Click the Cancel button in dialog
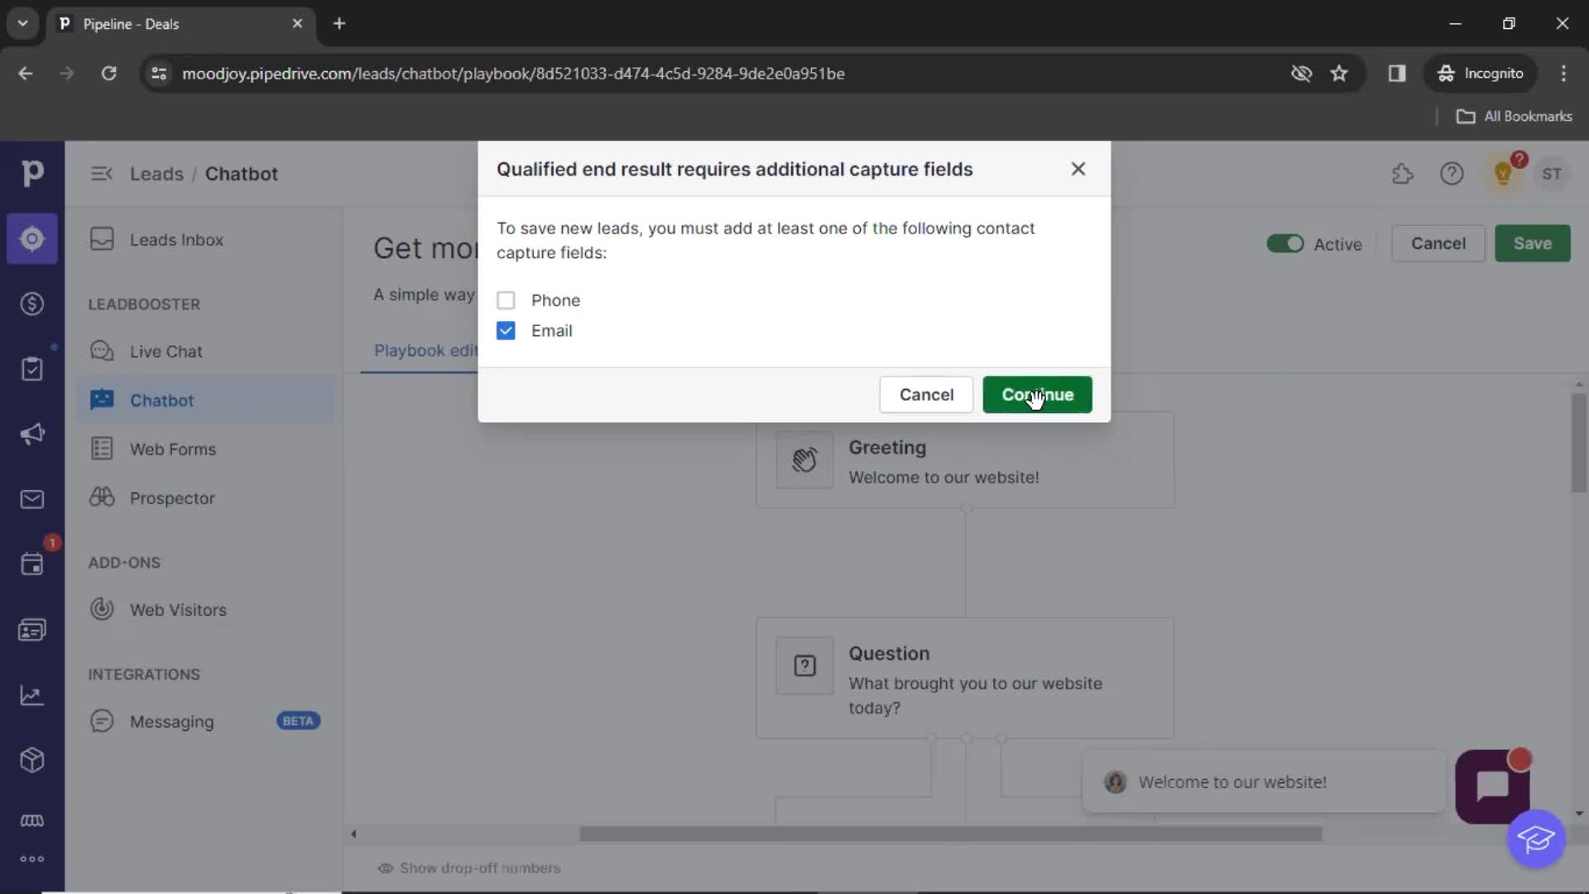The height and width of the screenshot is (894, 1589). pyautogui.click(x=927, y=394)
